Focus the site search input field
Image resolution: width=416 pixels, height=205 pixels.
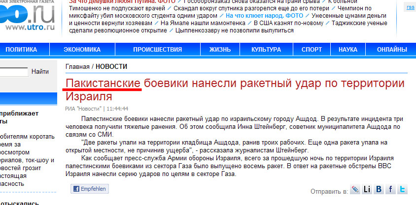14,72
